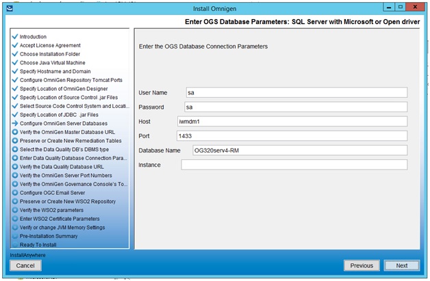Click the empty Instance field
This screenshot has height=281, width=430.
294,165
